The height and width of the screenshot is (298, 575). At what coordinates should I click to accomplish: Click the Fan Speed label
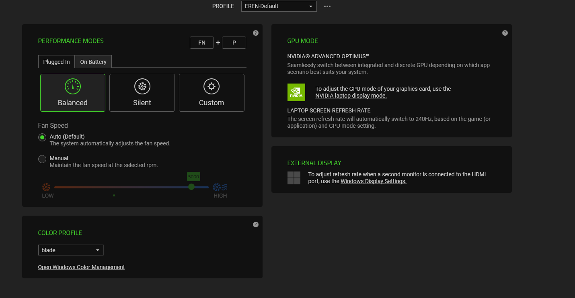pos(53,125)
